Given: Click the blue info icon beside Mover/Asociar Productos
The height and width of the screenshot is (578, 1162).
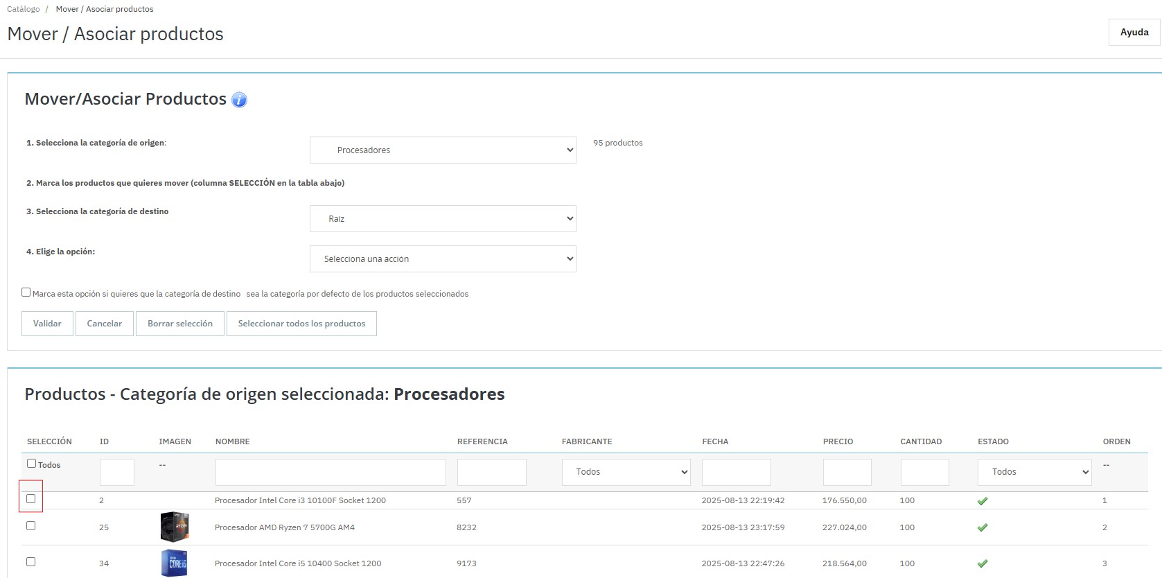Looking at the screenshot, I should tap(239, 100).
